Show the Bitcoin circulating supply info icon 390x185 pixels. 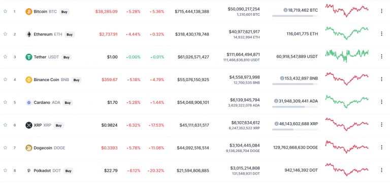click(285, 10)
